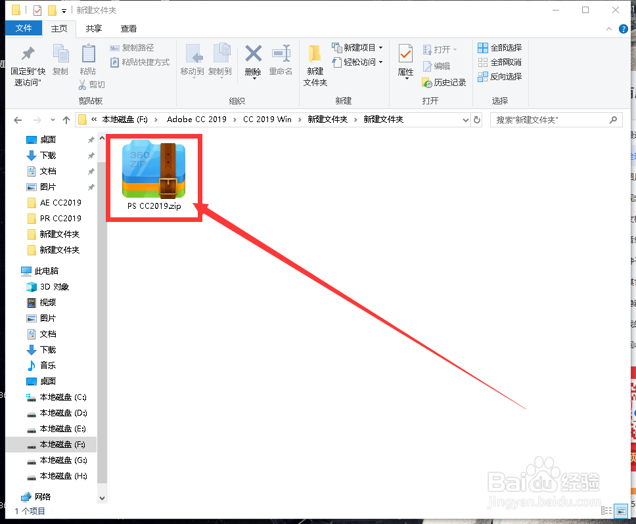The height and width of the screenshot is (524, 636).
Task: Expand hidden breadcrumb path chevrons
Action: tap(94, 119)
